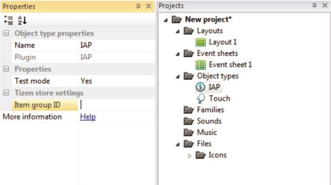Viewport: 331px width, 185px height.
Task: Select the Touch hand object icon
Action: coord(201,98)
